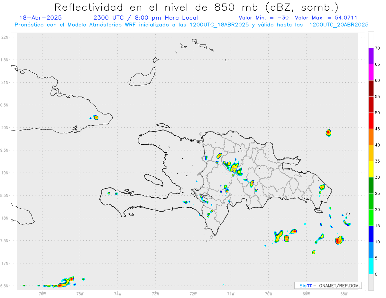Click the '22N' latitude label
This screenshot has height=298, width=386.
[5, 37]
